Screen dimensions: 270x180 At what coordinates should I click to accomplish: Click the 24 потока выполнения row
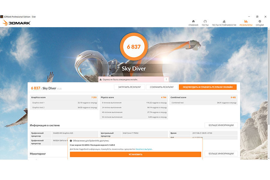click(134, 107)
